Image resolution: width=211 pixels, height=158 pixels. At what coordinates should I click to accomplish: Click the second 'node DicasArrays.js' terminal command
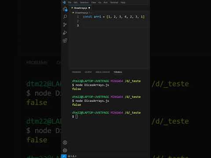tap(92, 101)
